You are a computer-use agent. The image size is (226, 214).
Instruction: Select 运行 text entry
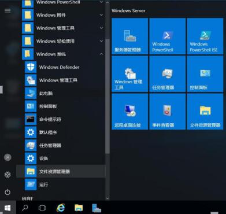click(x=43, y=185)
